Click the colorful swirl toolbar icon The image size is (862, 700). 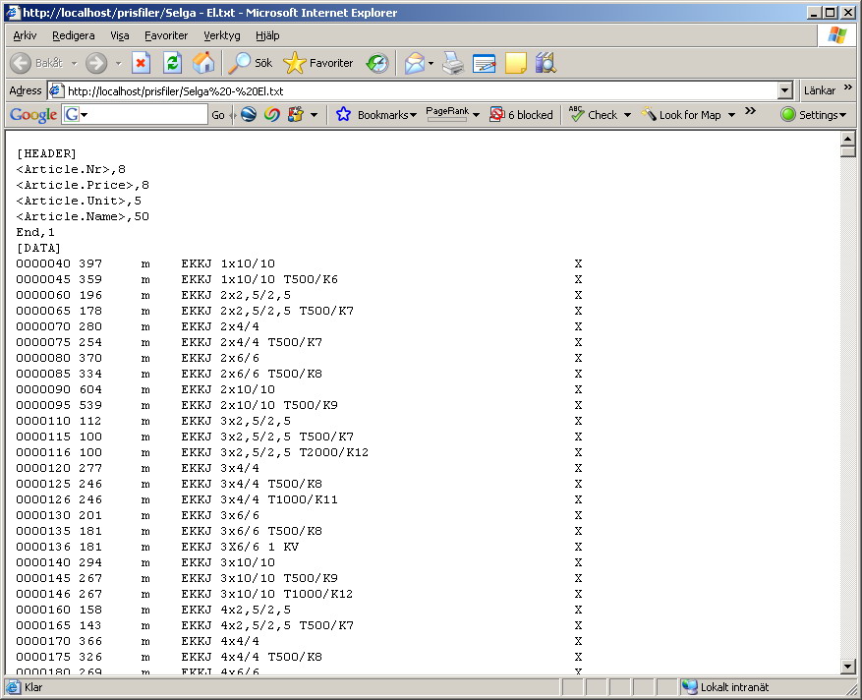[271, 114]
